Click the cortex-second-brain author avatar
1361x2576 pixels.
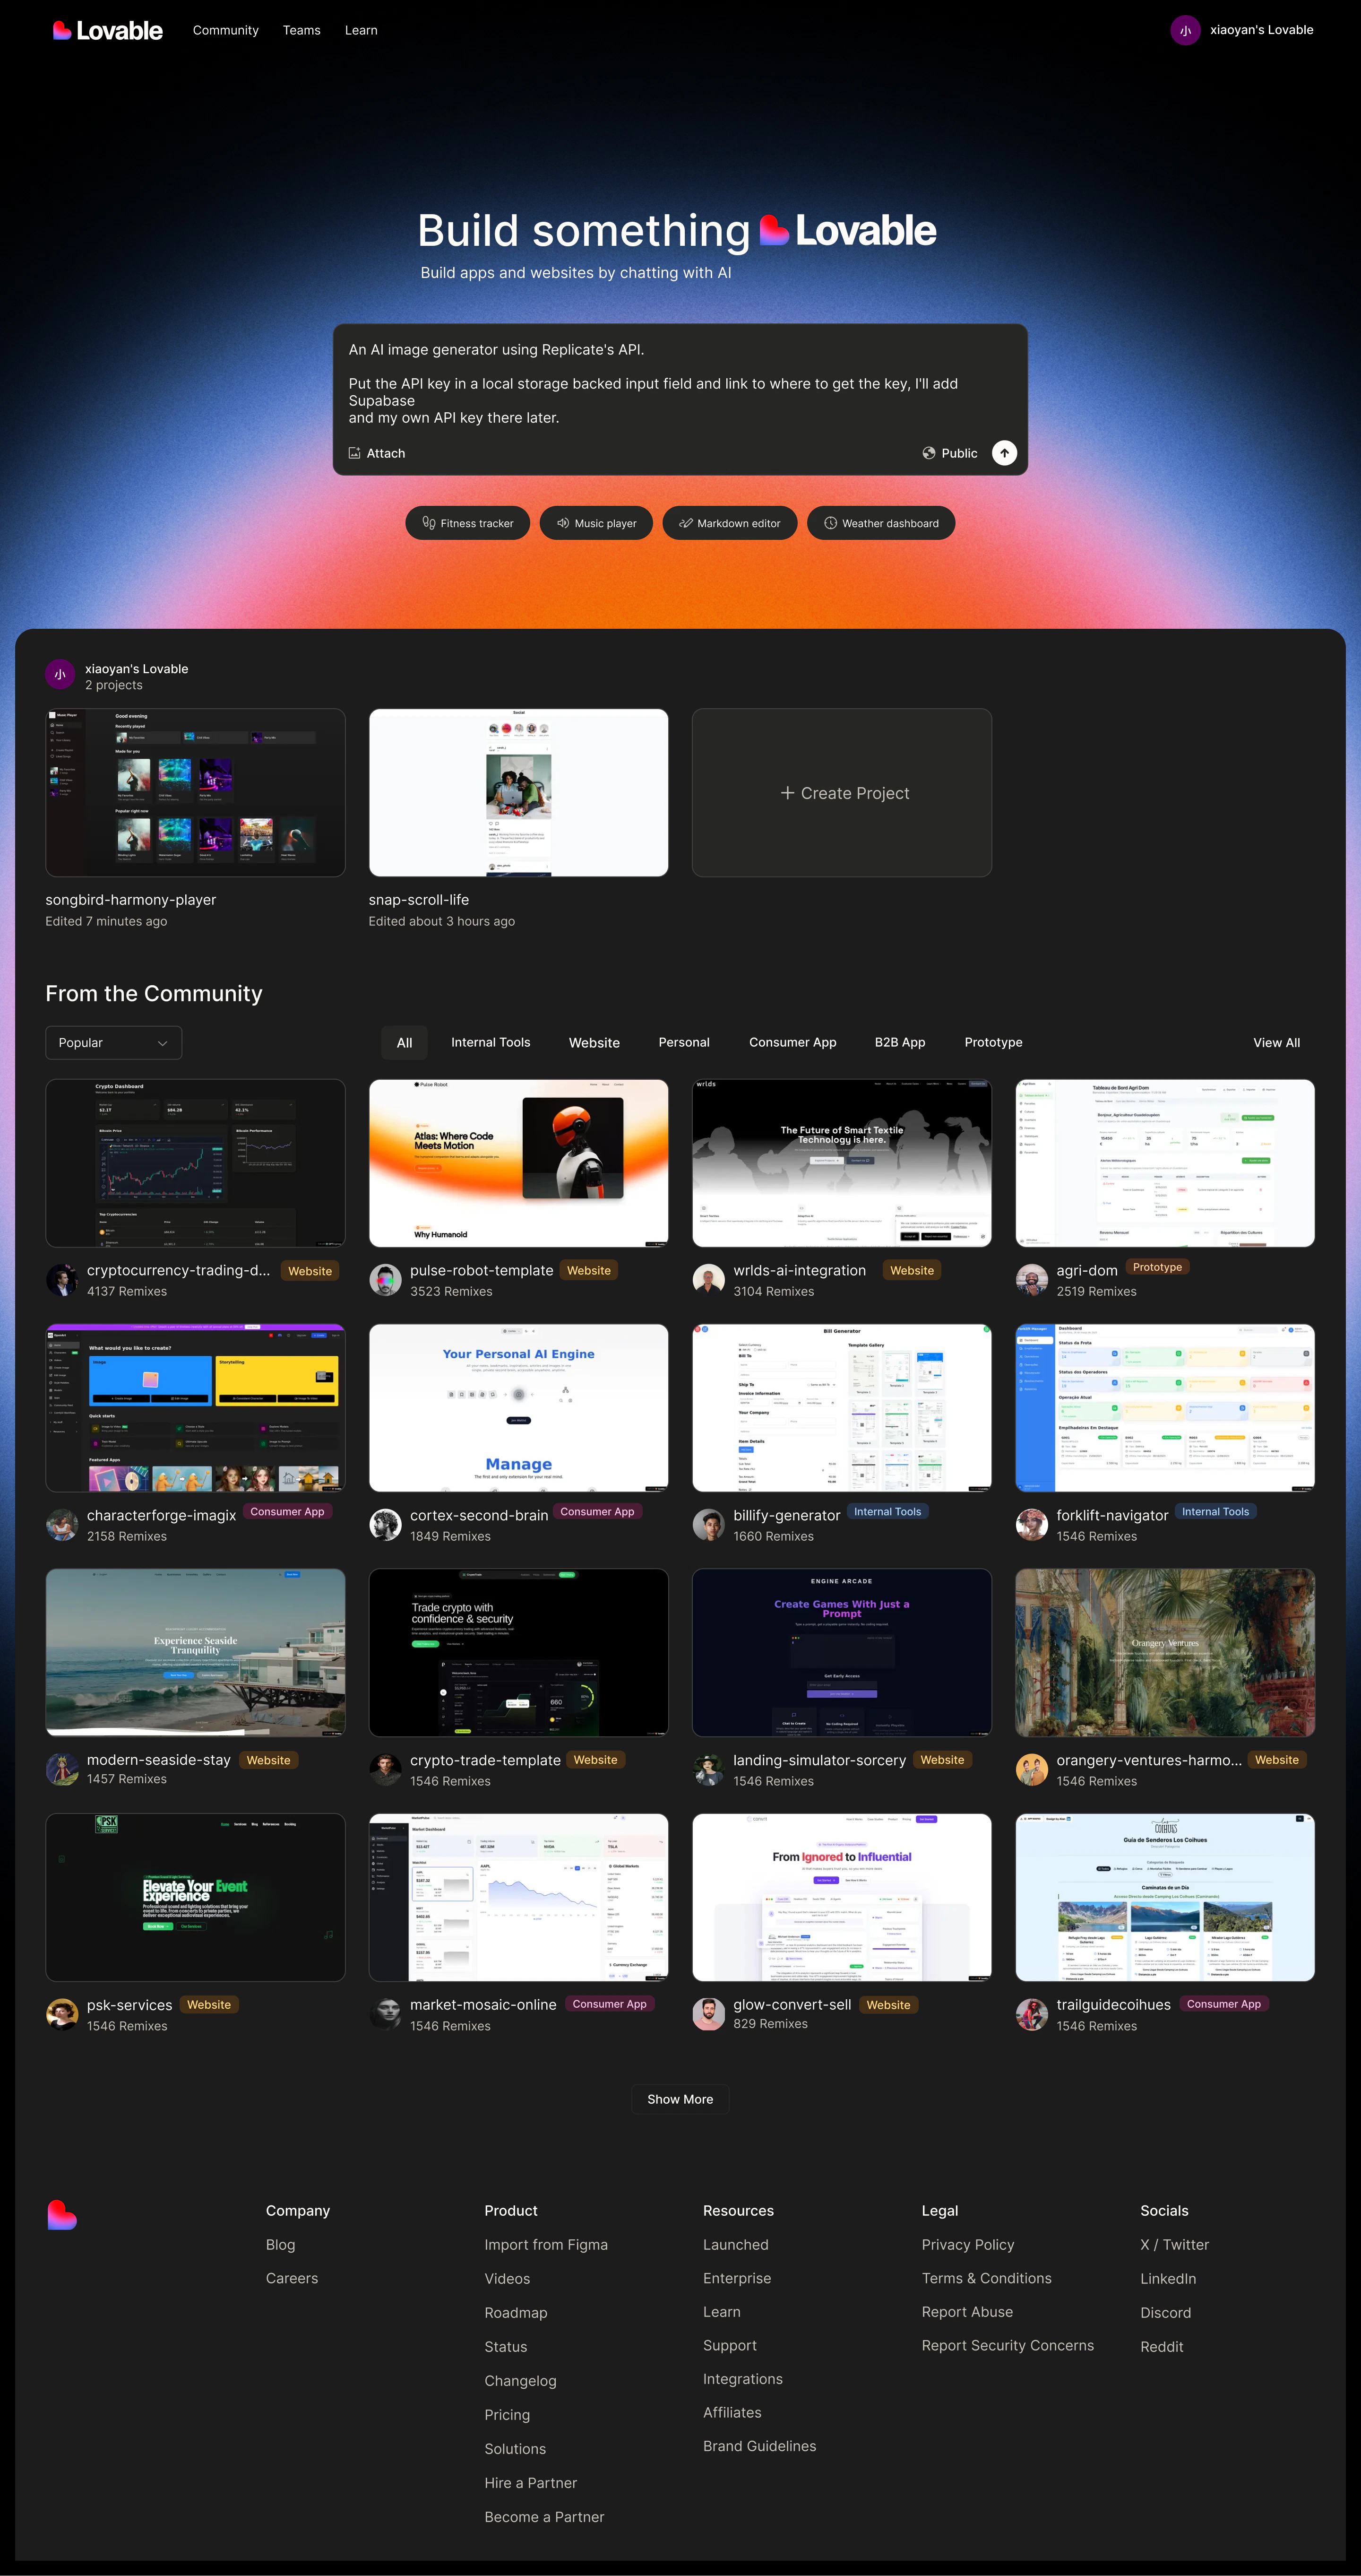[x=386, y=1525]
